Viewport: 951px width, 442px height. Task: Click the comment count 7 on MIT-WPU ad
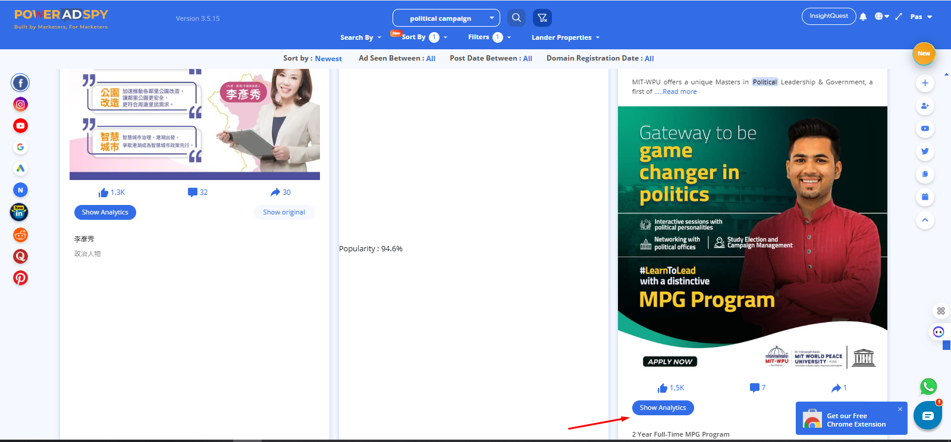[758, 388]
